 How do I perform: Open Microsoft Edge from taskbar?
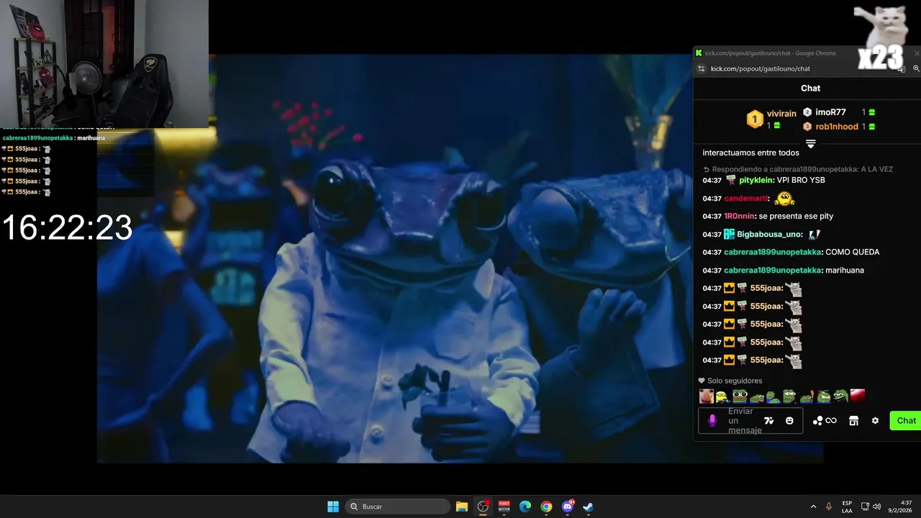[525, 506]
